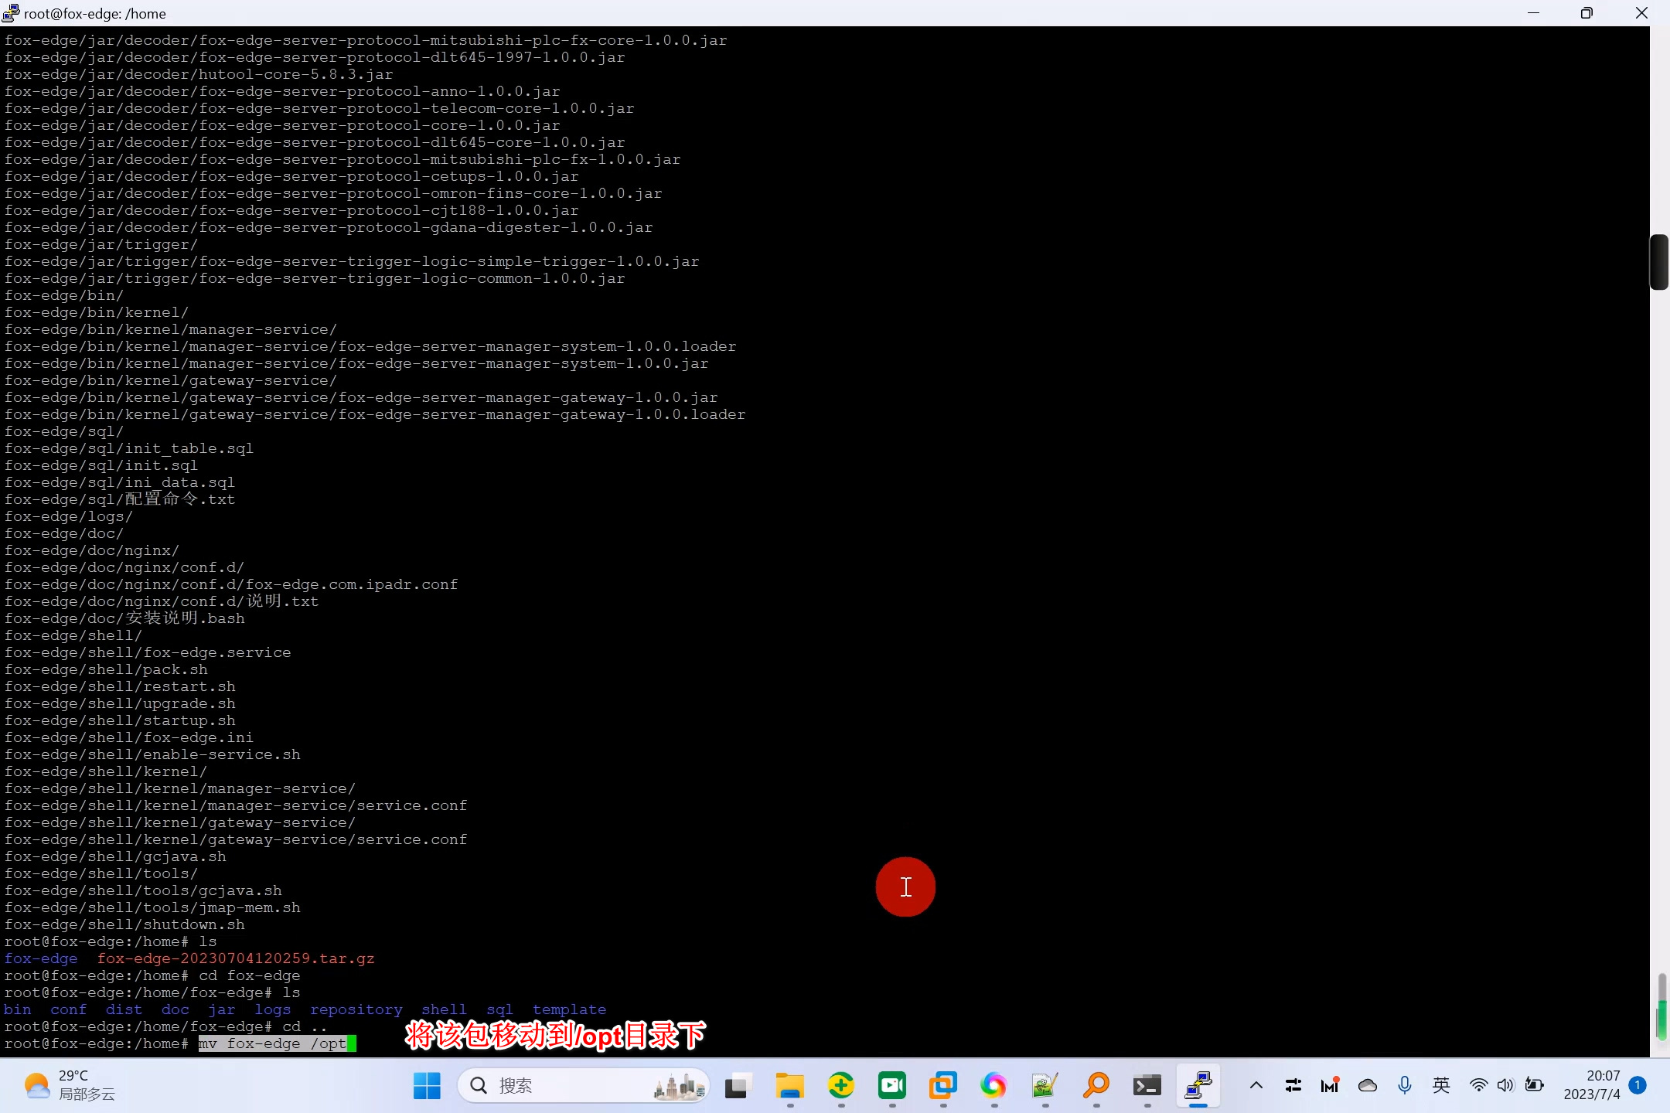
Task: Open the Windows Start menu
Action: pos(427,1086)
